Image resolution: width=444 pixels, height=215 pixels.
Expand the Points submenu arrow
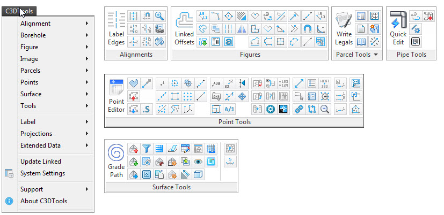coord(87,82)
